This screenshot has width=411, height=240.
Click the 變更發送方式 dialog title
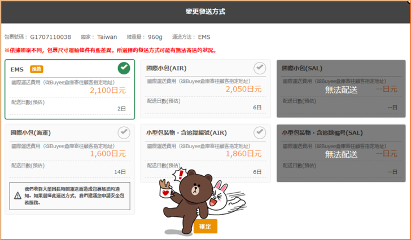tap(205, 11)
